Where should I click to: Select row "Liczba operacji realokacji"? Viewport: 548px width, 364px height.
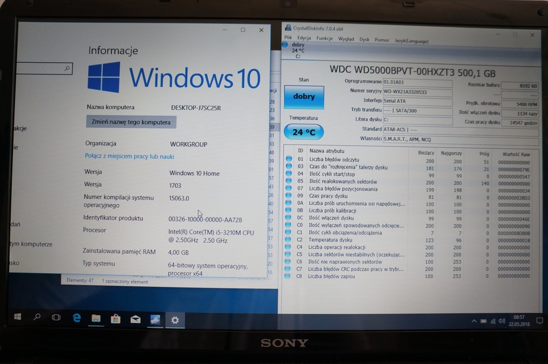pos(408,247)
